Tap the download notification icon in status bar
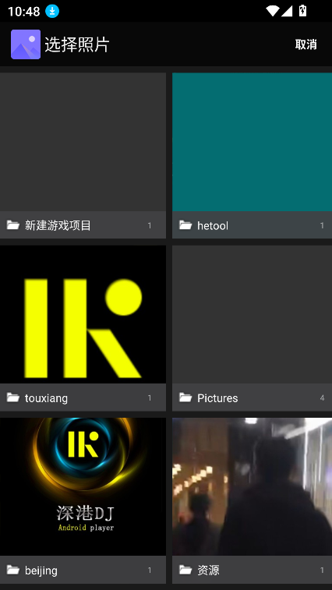This screenshot has height=590, width=332. [52, 11]
